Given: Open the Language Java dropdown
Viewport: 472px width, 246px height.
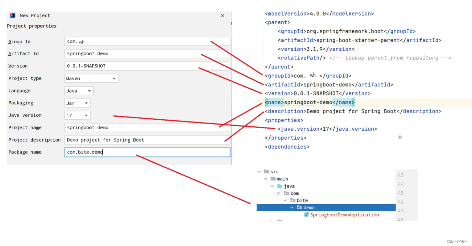Looking at the screenshot, I should pyautogui.click(x=79, y=91).
